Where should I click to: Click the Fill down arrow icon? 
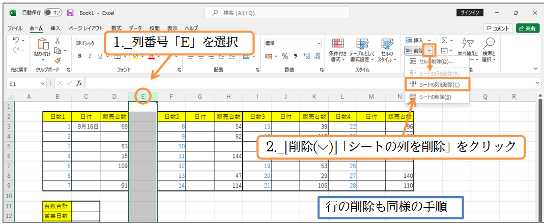pos(444,51)
